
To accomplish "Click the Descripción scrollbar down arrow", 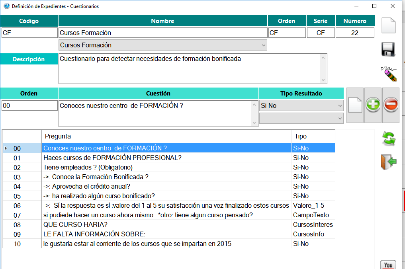I will pos(323,80).
